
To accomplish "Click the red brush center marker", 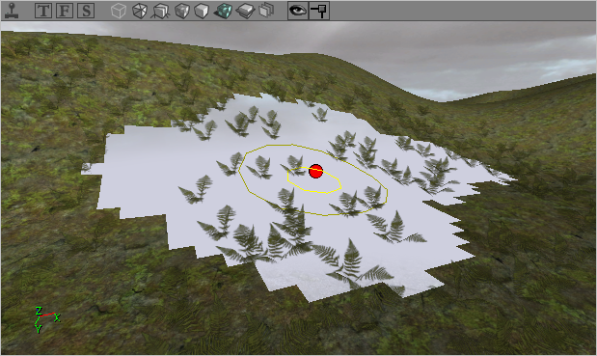I will point(315,172).
